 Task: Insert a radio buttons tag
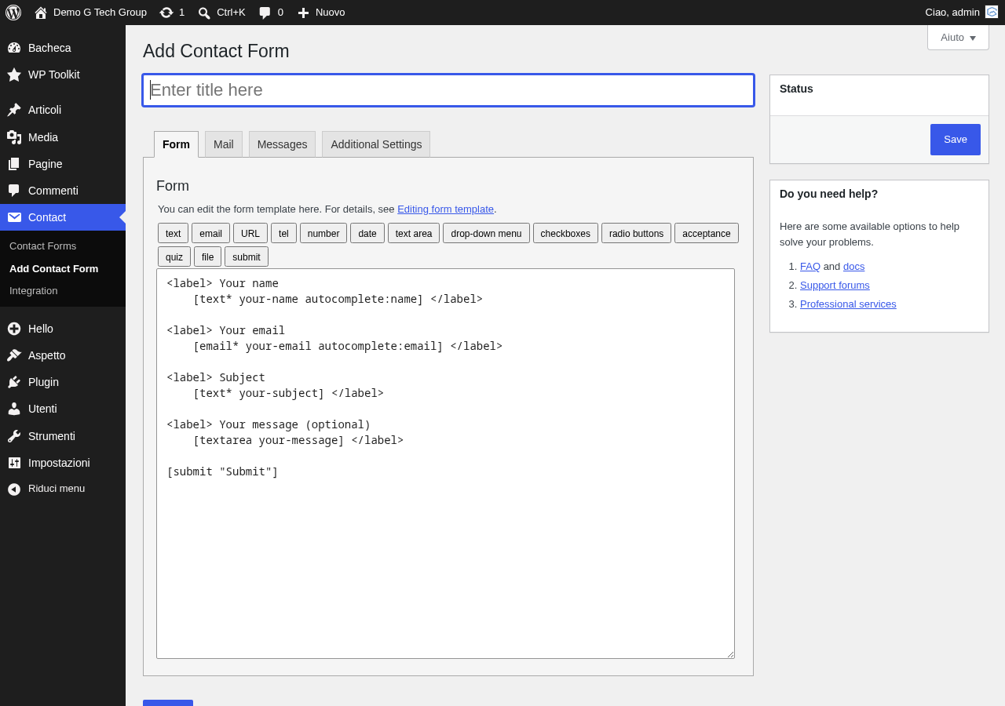[x=636, y=233]
